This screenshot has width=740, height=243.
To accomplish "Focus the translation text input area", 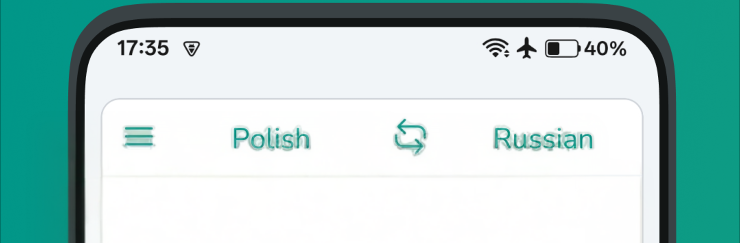I will (x=372, y=210).
